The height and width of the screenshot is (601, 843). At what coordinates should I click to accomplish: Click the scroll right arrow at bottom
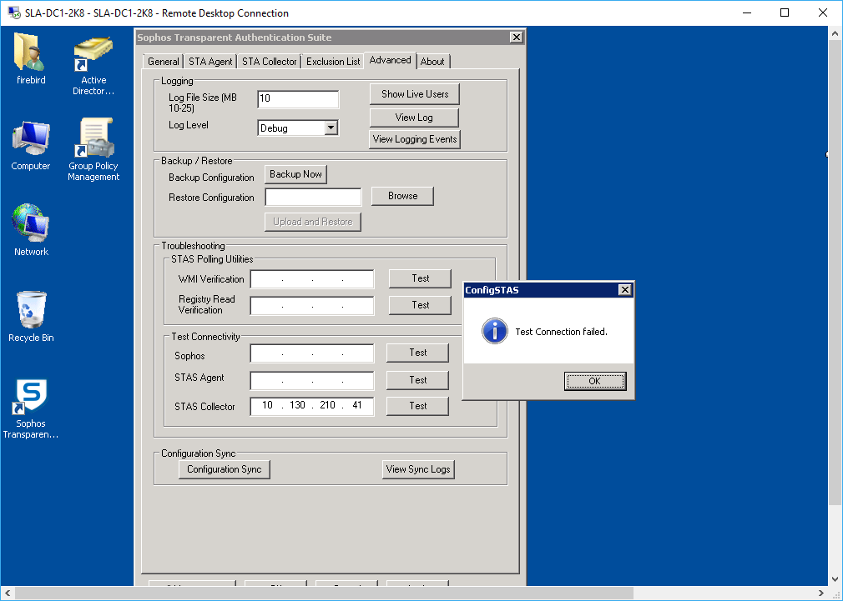coord(821,593)
